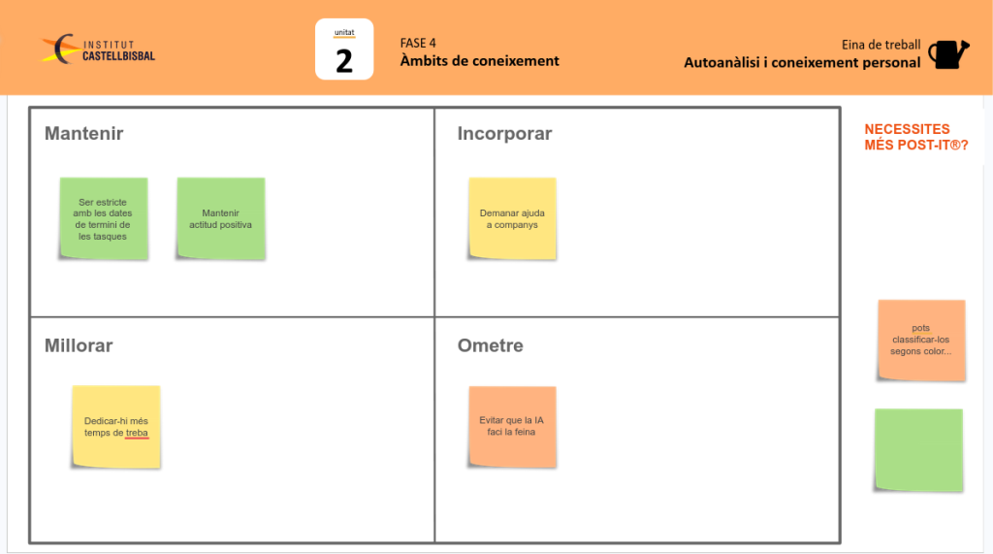This screenshot has width=993, height=554.
Task: Select the 'pots classificar-los segons color' orange note
Action: [921, 340]
